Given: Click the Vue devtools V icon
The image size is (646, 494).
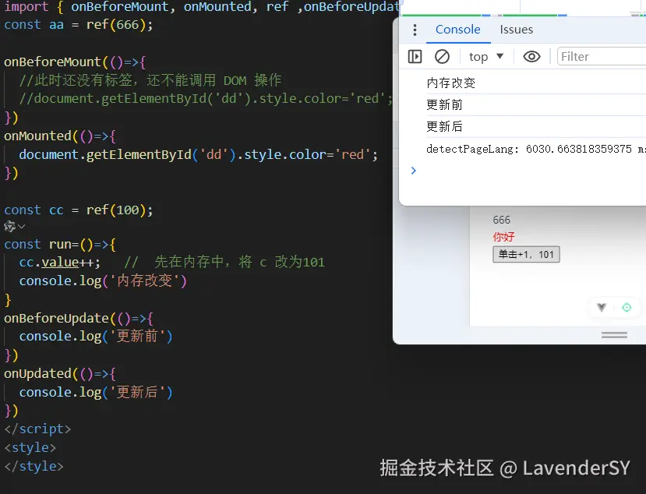Looking at the screenshot, I should coord(601,308).
